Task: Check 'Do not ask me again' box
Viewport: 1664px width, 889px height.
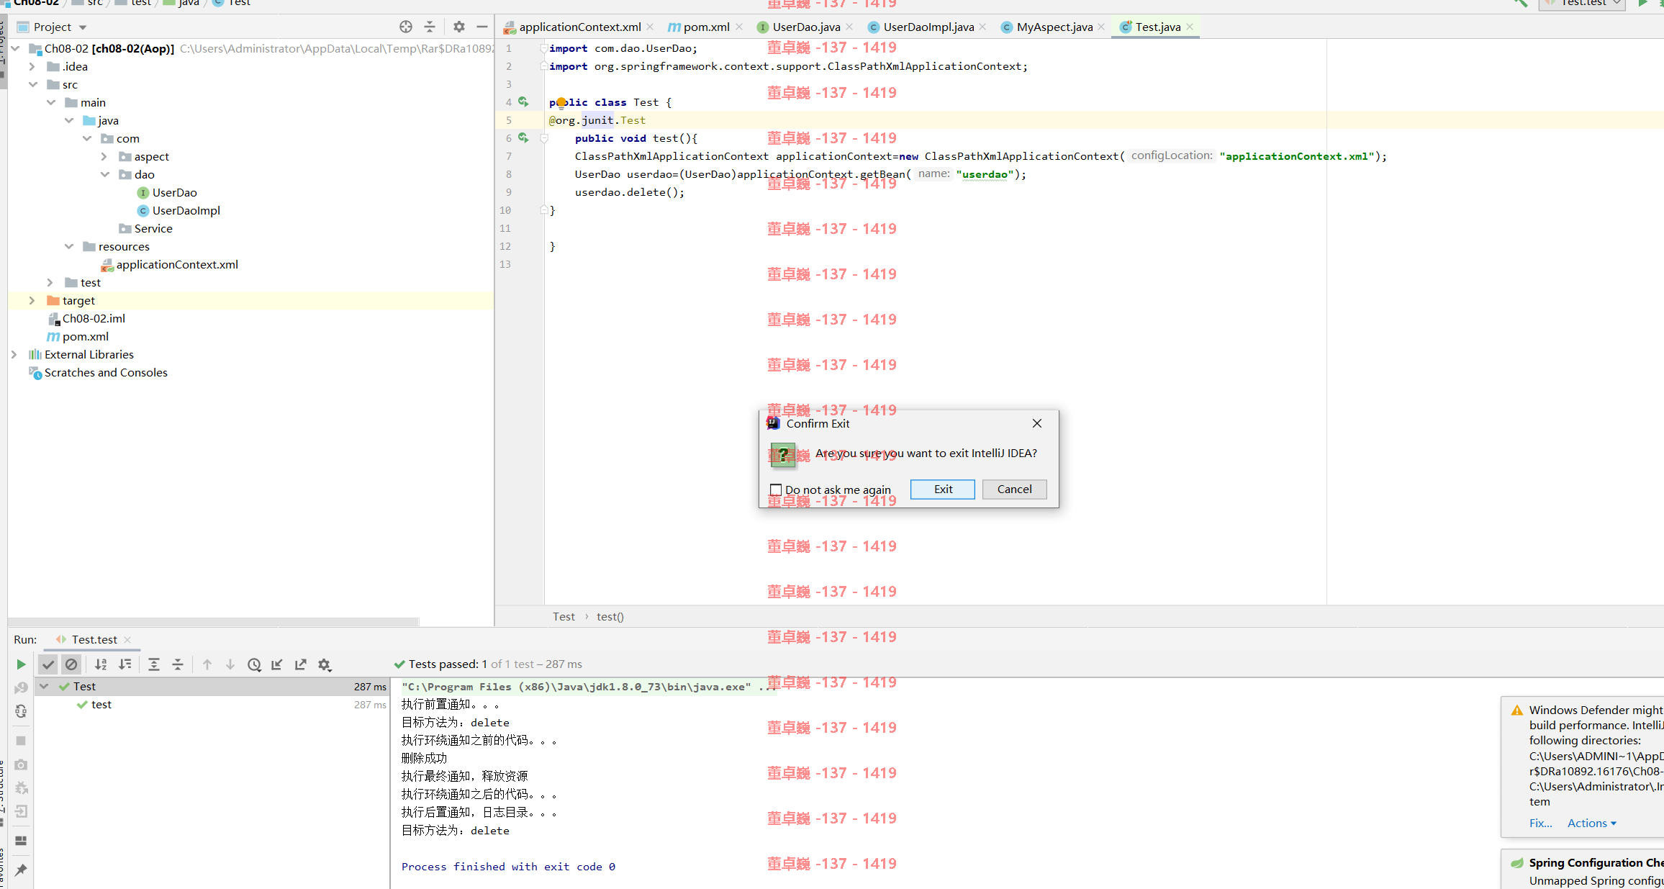Action: tap(776, 489)
